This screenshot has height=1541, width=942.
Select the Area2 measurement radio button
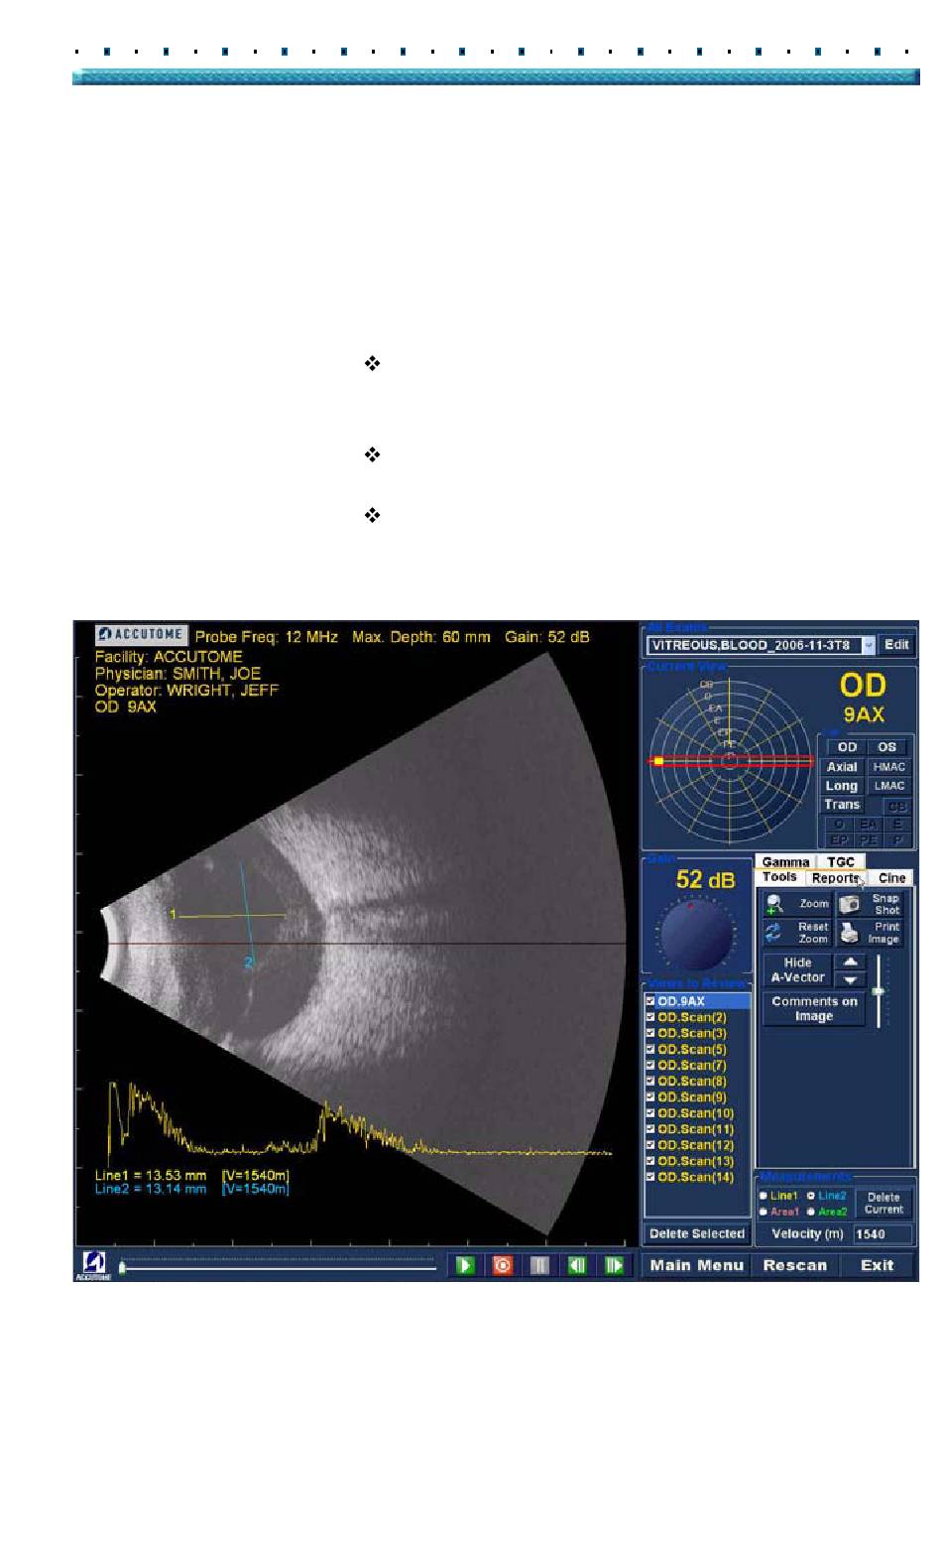click(811, 1212)
